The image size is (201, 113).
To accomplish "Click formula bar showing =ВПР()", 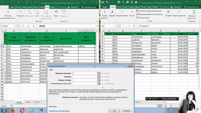I will click(x=66, y=26).
